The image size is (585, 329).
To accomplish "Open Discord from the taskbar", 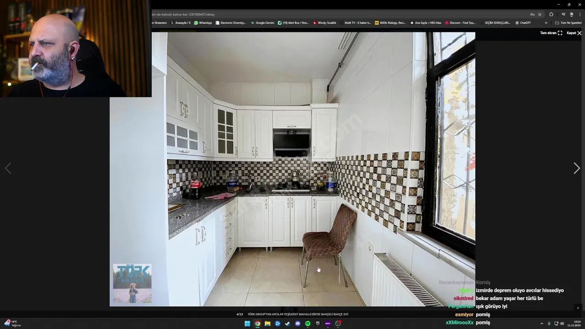I will click(298, 324).
